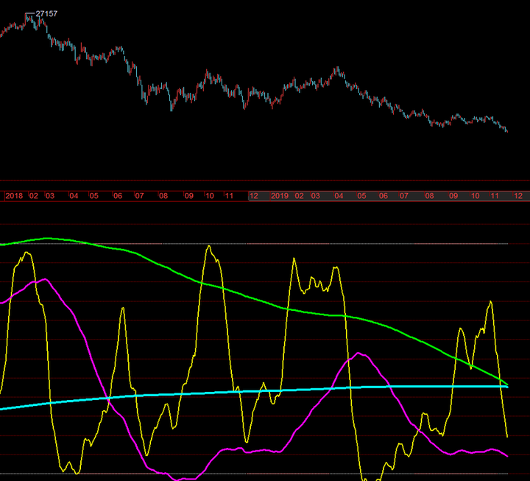The height and width of the screenshot is (481, 530).
Task: Select month 08 of 2019 on timeline
Action: (x=429, y=196)
